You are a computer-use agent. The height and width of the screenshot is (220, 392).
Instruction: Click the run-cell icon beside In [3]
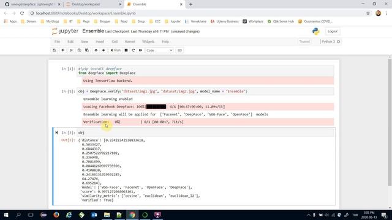click(56, 133)
